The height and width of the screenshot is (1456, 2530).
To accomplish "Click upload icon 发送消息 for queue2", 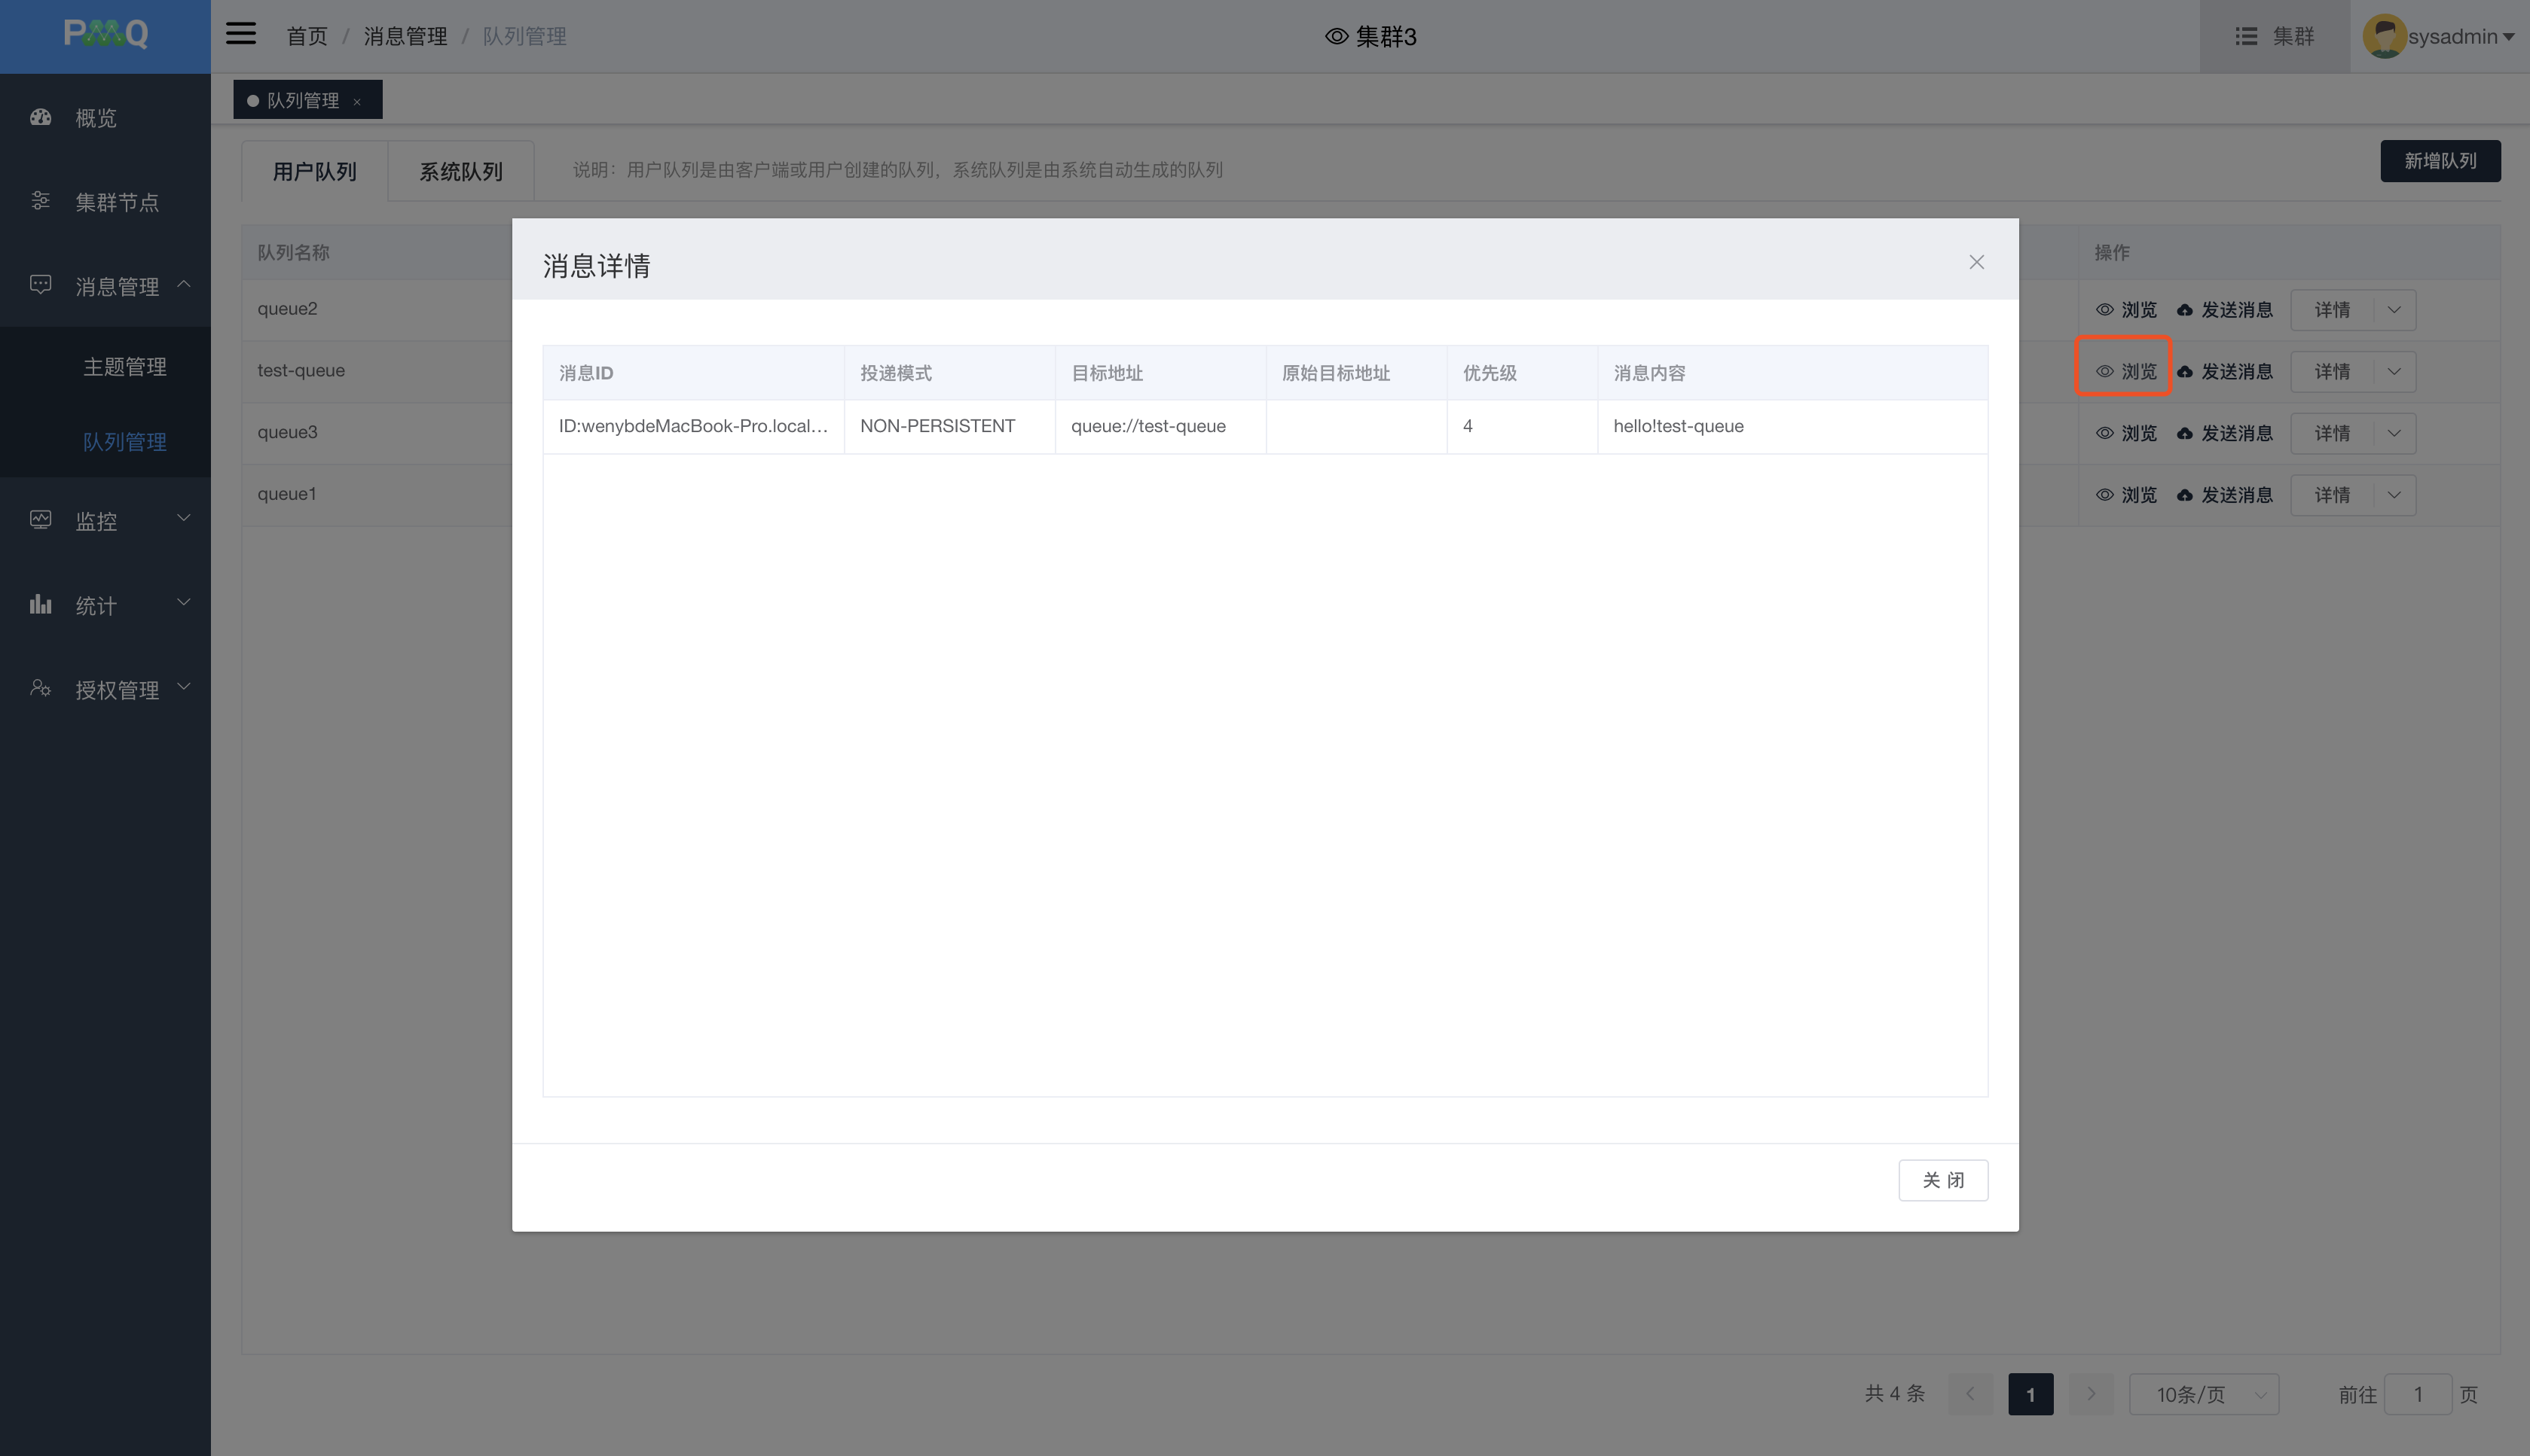I will [2185, 310].
